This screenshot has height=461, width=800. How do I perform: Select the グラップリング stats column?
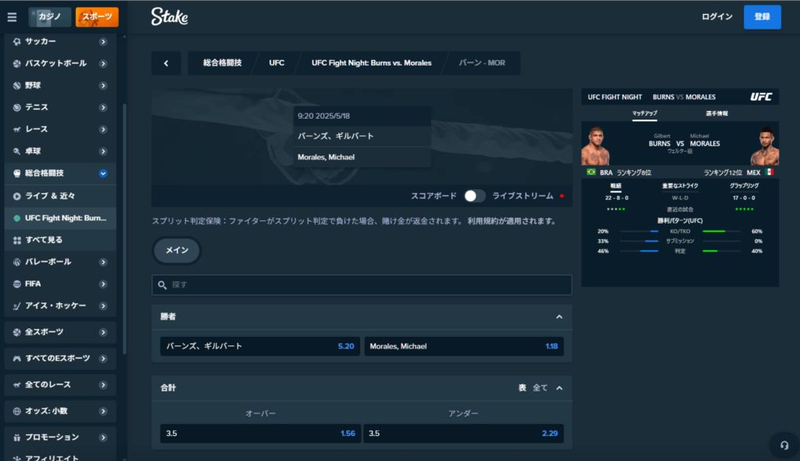point(744,186)
